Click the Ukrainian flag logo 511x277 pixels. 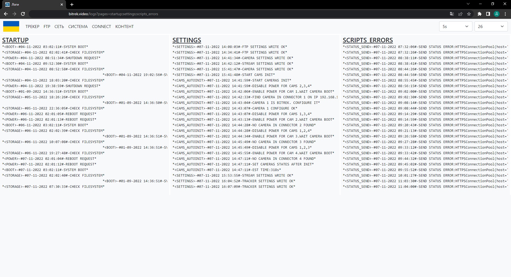[11, 26]
